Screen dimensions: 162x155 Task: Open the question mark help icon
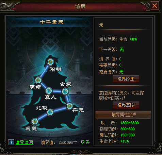pos(11,142)
